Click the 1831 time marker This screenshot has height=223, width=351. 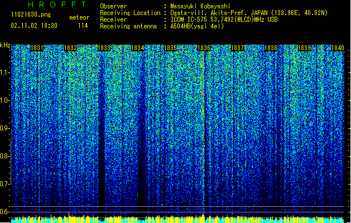click(x=37, y=48)
